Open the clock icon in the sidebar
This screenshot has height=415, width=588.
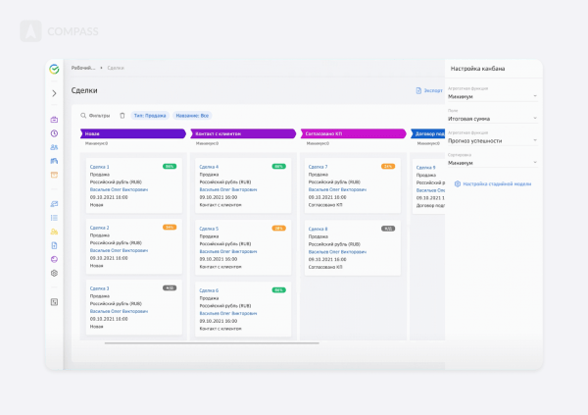pyautogui.click(x=54, y=133)
